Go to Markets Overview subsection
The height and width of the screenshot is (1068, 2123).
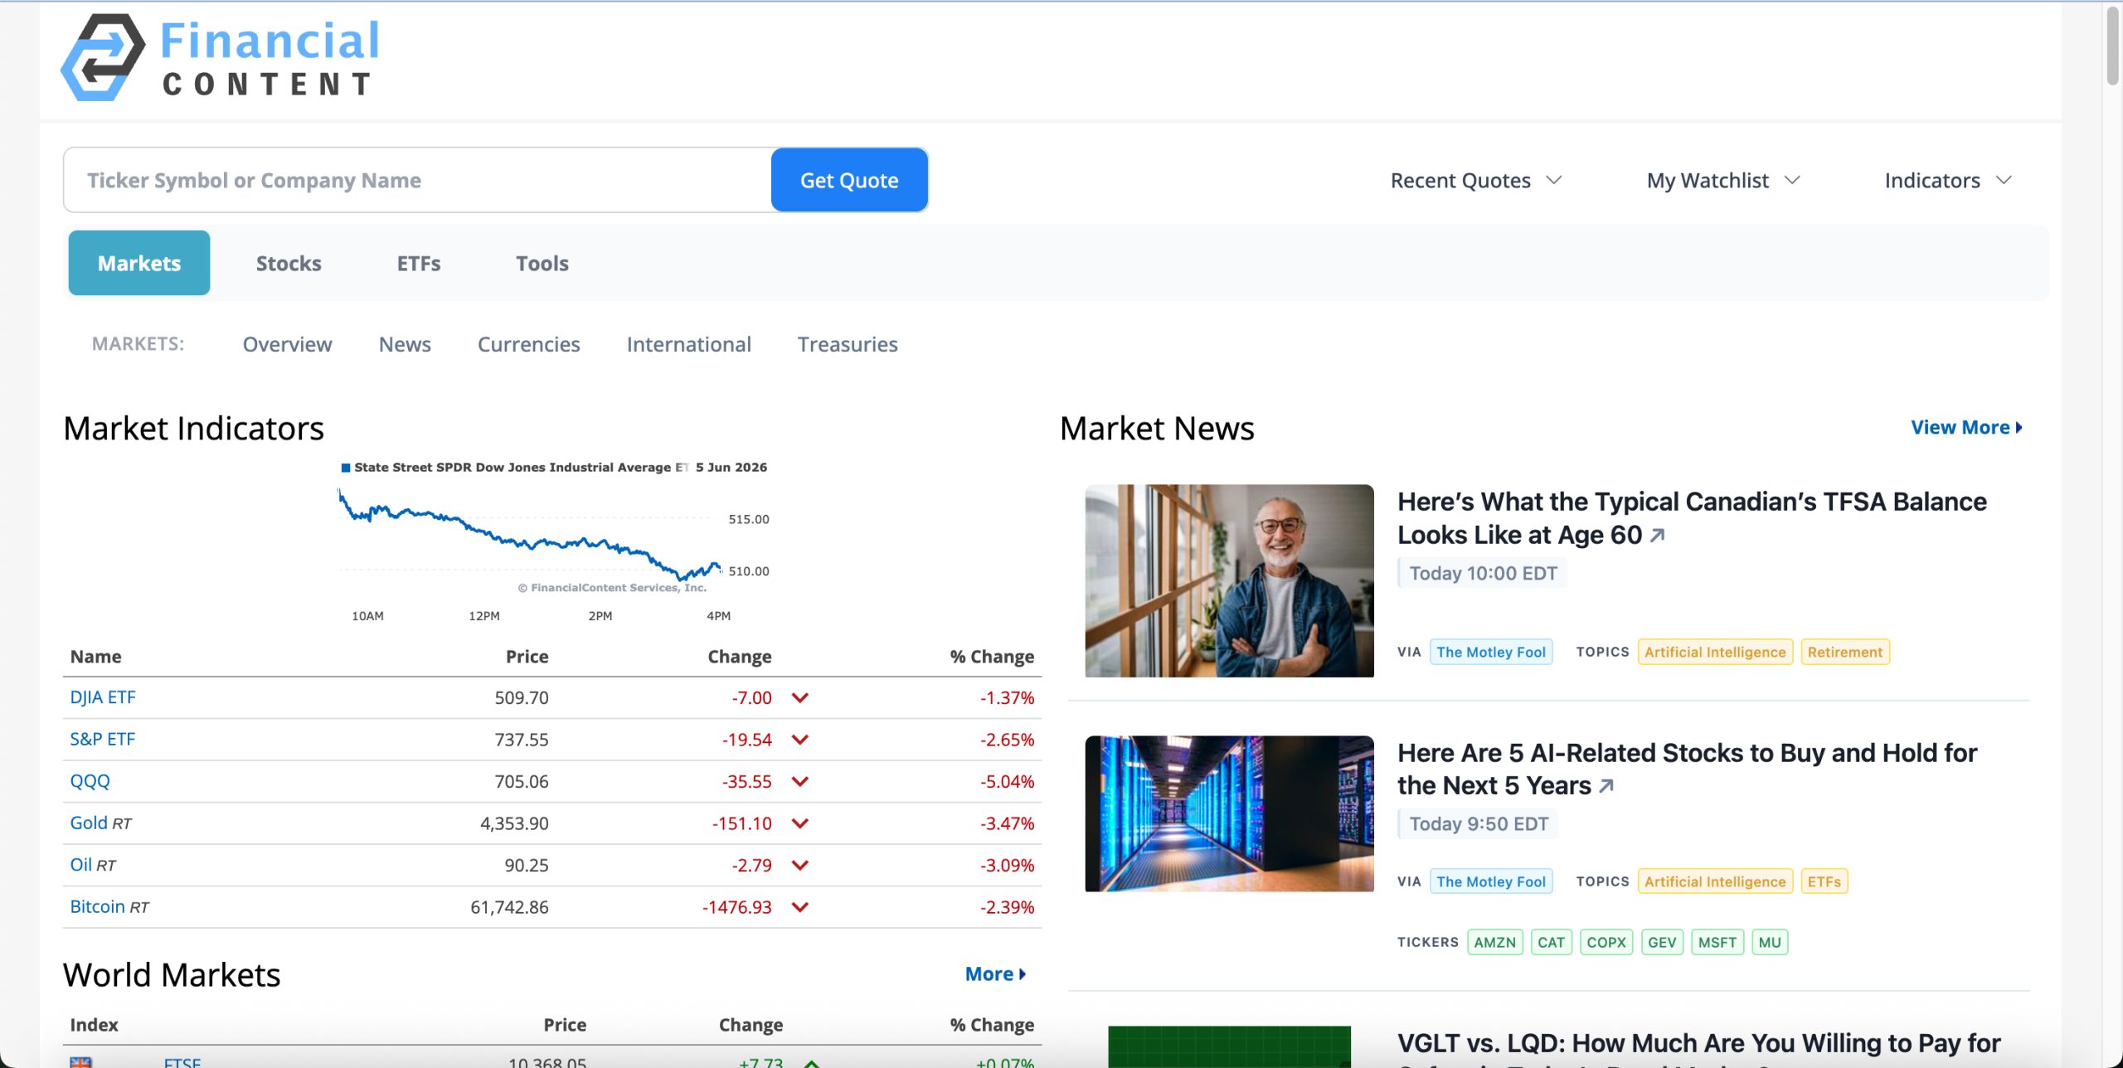tap(287, 344)
